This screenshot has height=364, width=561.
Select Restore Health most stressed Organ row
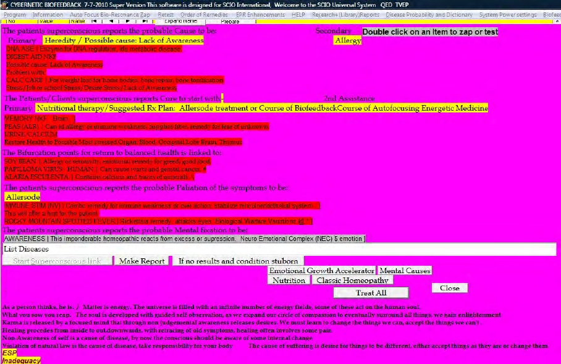click(123, 142)
